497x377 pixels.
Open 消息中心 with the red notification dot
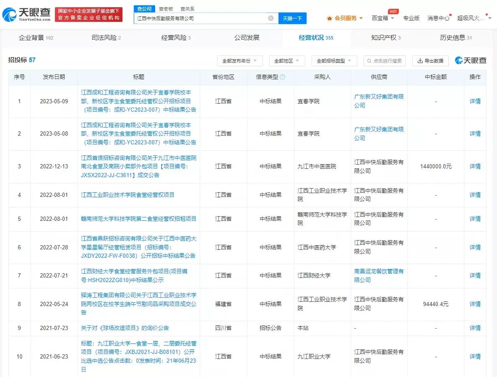(x=438, y=18)
